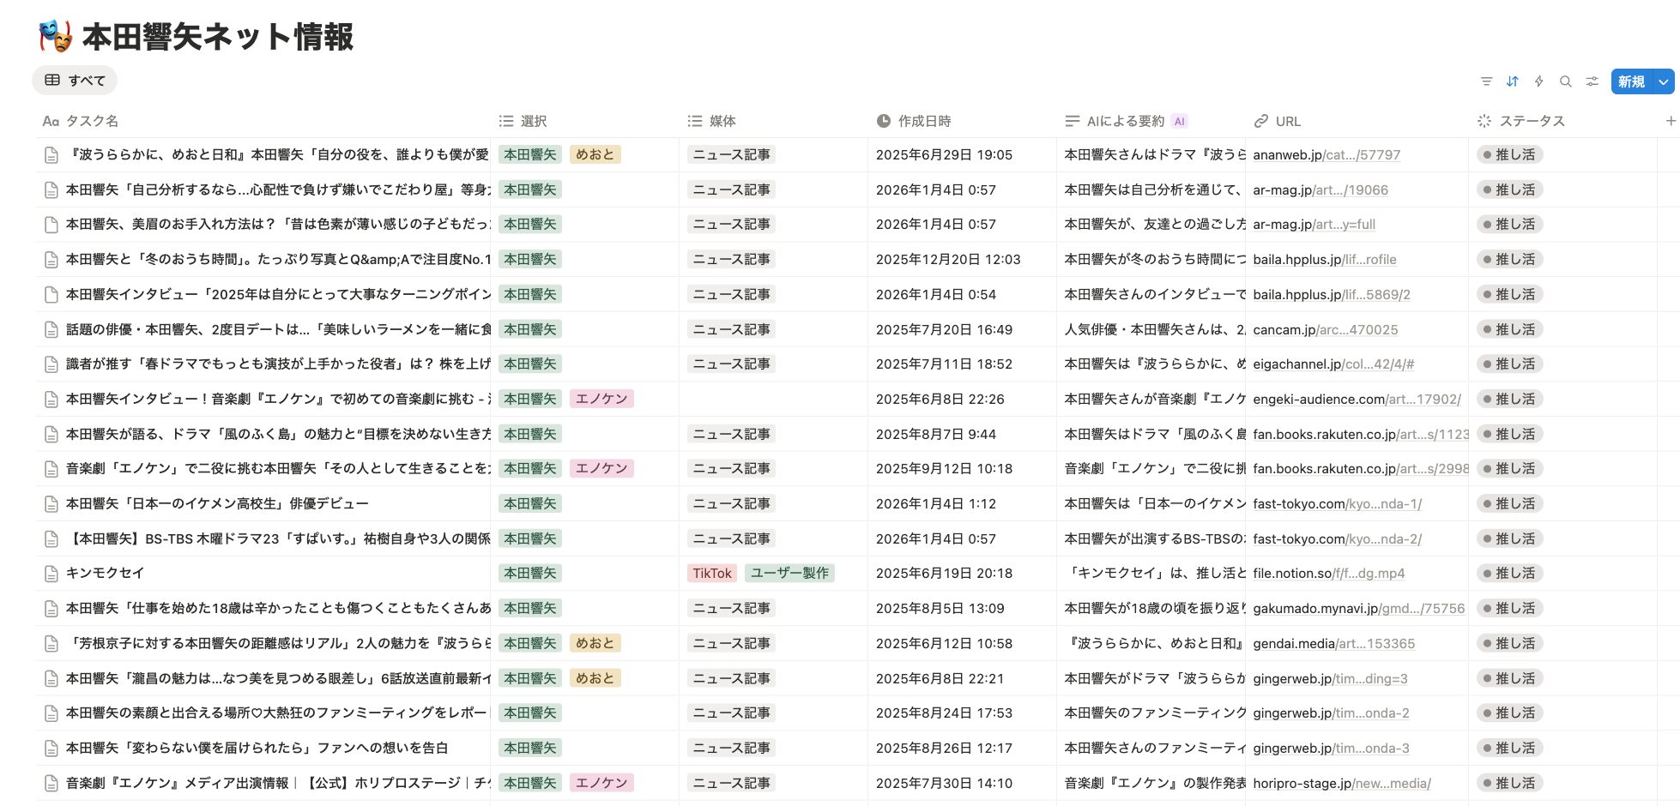Open automations lightning bolt icon
Screen dimensions: 1680x806
coord(1539,81)
